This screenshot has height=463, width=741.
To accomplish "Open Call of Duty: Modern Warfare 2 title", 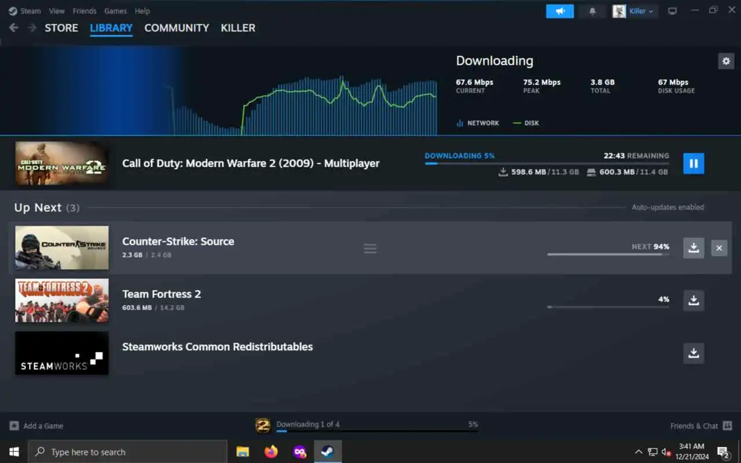I will [251, 163].
